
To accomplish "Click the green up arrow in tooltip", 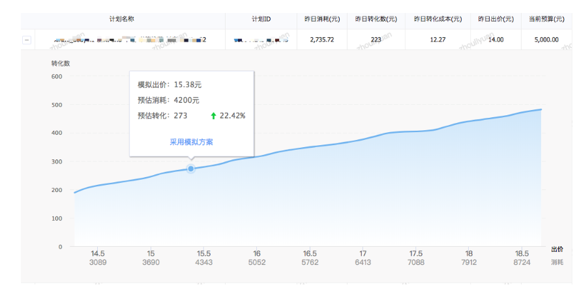I will point(213,116).
